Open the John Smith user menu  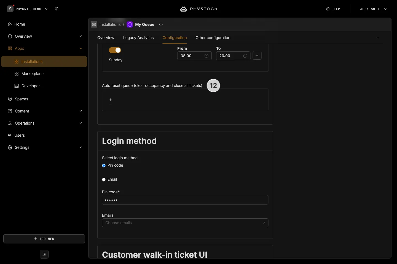[373, 9]
